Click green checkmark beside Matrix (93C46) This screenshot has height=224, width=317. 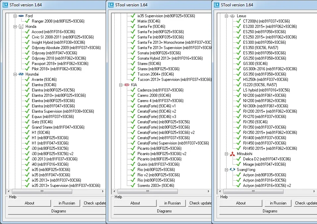(133, 21)
